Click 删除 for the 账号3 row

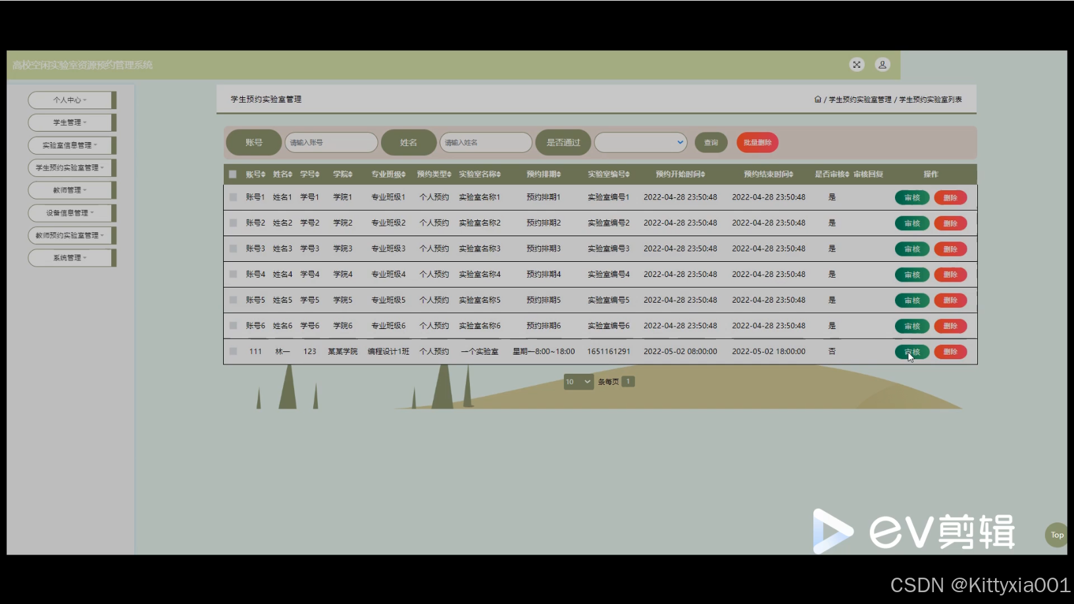click(x=950, y=249)
